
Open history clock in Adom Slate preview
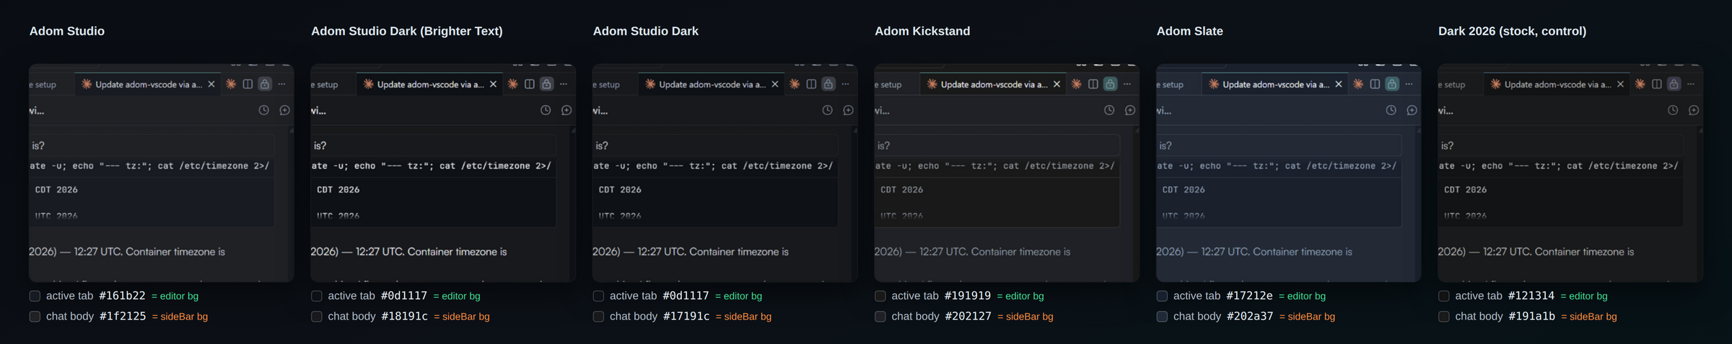coord(1391,110)
